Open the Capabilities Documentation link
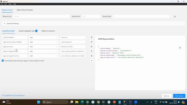 [13, 95]
